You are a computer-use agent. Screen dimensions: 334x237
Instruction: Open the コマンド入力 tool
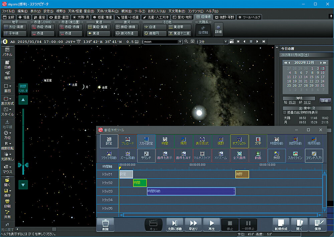314,155
